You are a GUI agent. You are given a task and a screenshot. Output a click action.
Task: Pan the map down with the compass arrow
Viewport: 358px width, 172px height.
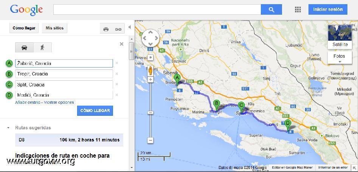[x=150, y=43]
